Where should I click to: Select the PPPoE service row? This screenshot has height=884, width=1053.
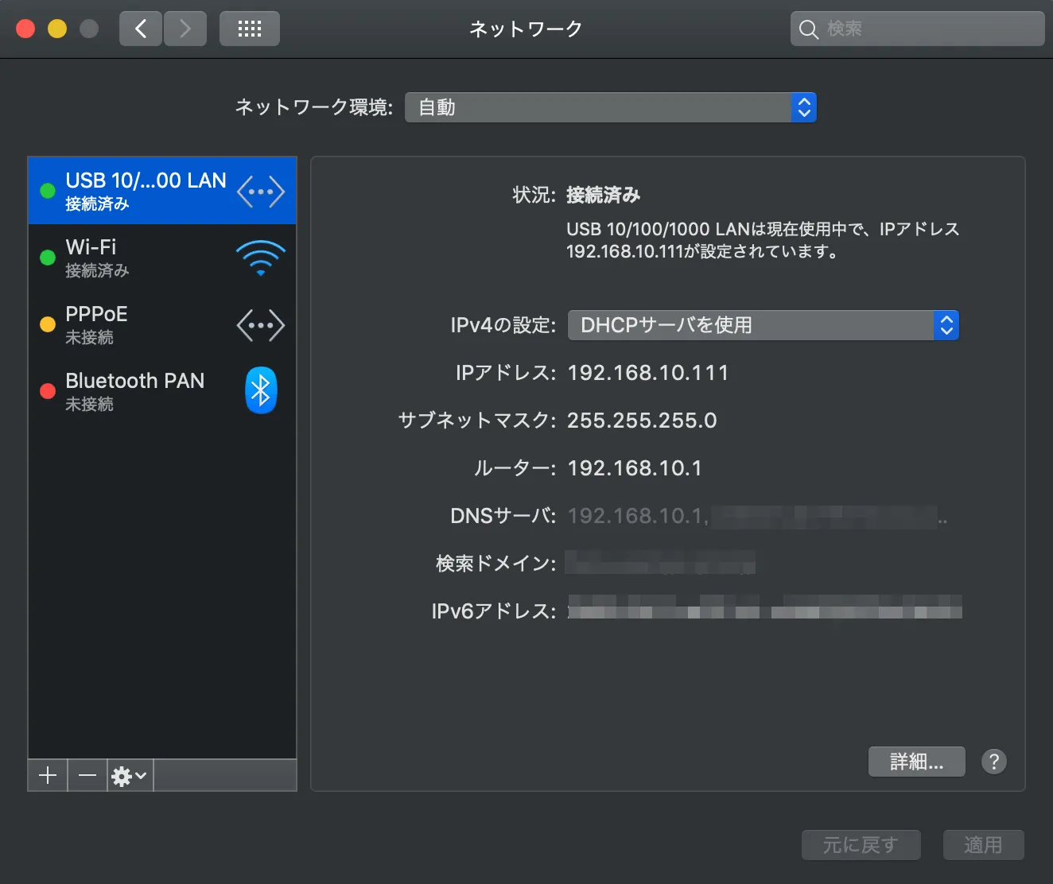tap(162, 324)
